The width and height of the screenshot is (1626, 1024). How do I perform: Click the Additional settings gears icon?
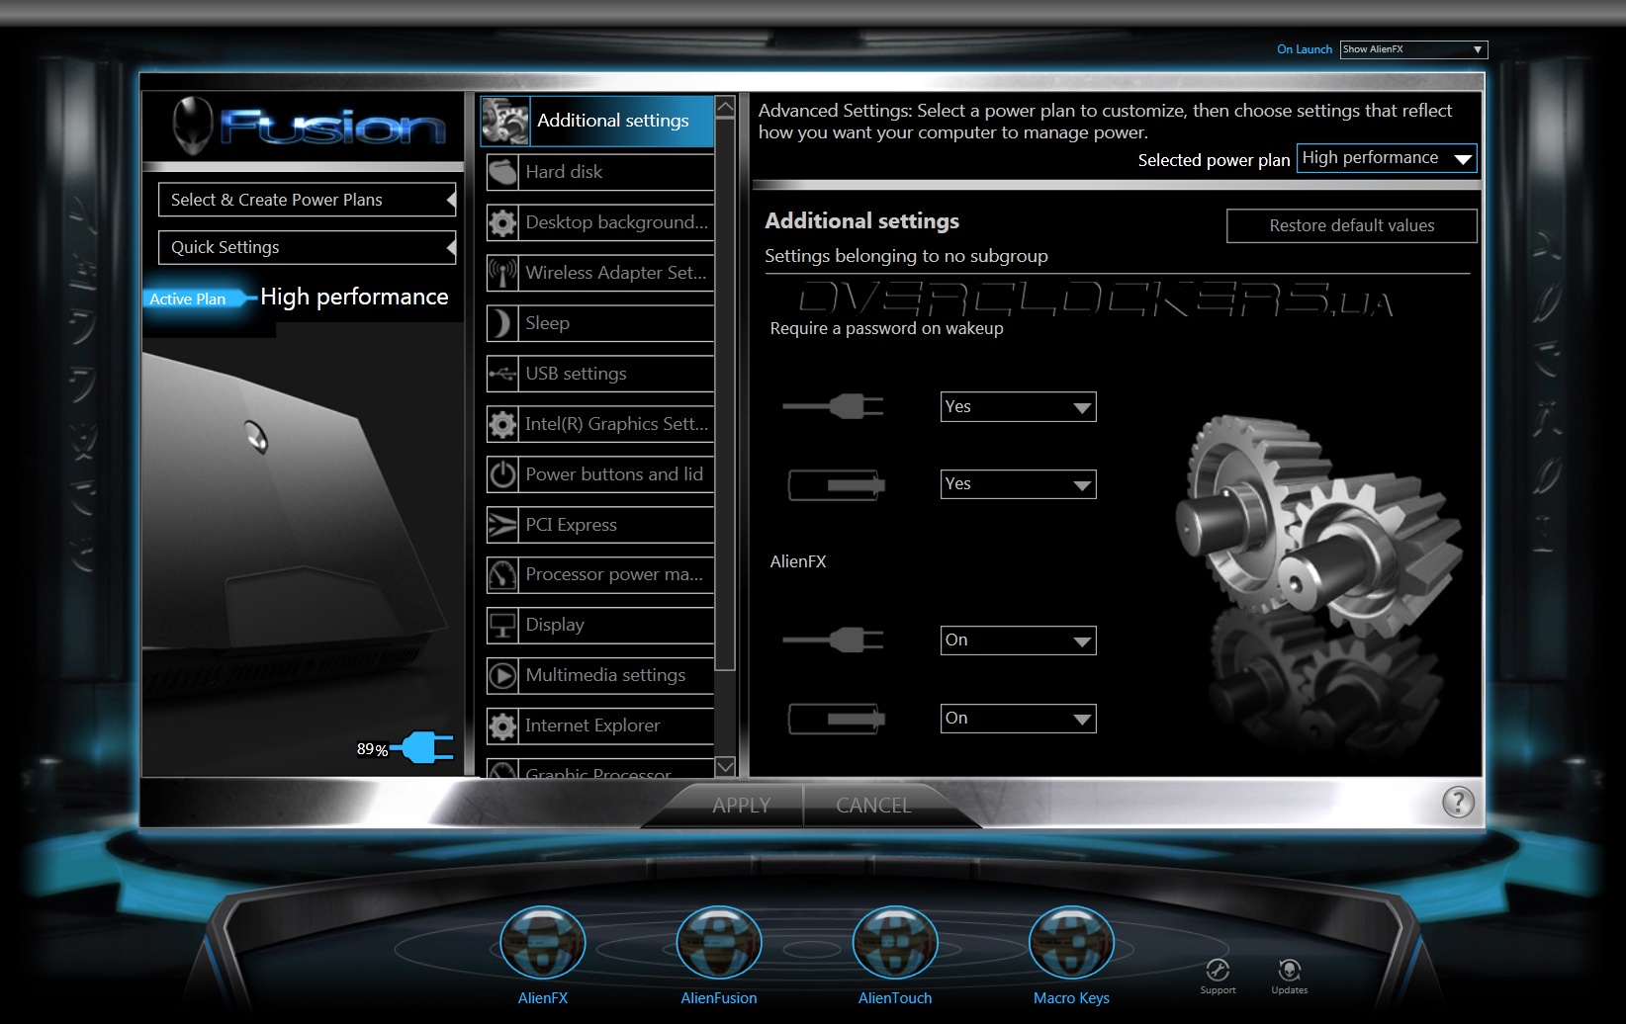[505, 121]
